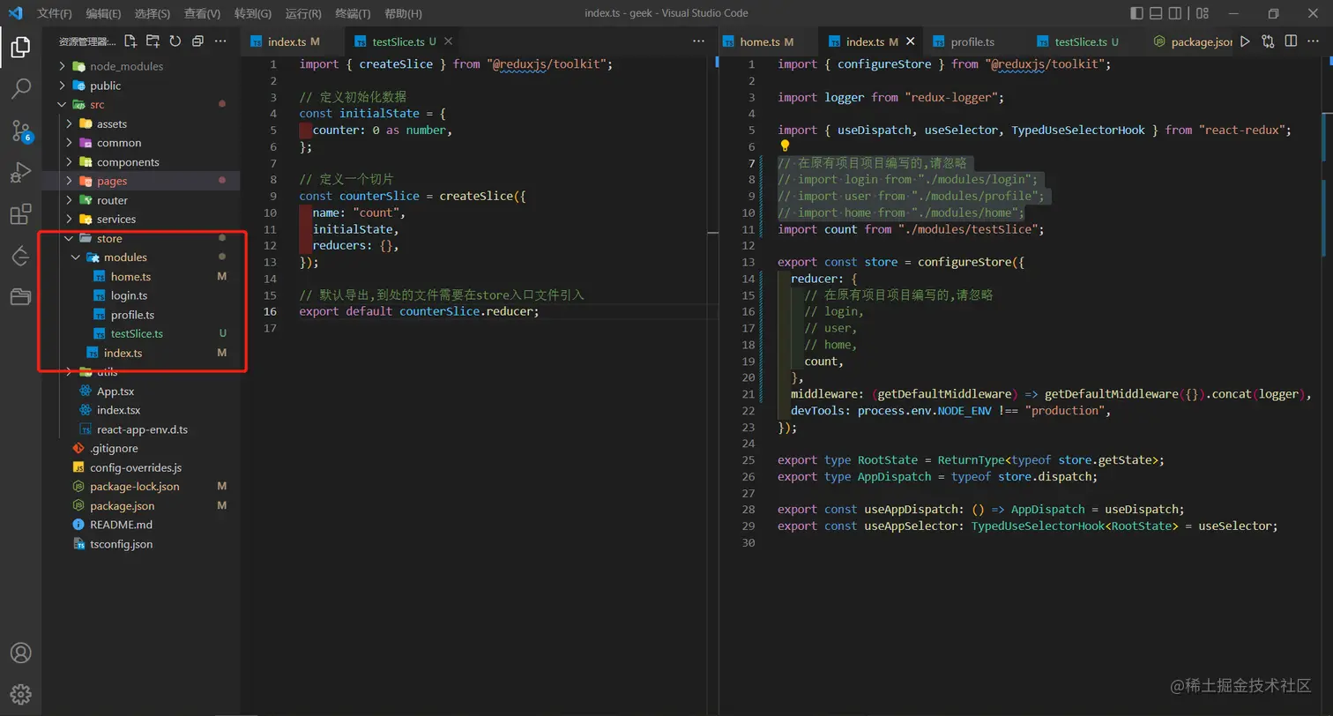Open the Extensions view
The height and width of the screenshot is (716, 1333).
click(20, 214)
